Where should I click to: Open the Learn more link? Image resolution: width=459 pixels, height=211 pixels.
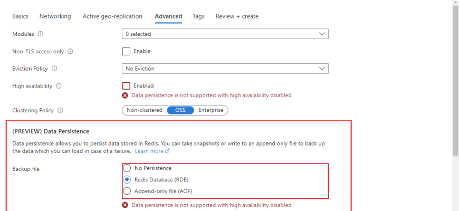tap(149, 151)
